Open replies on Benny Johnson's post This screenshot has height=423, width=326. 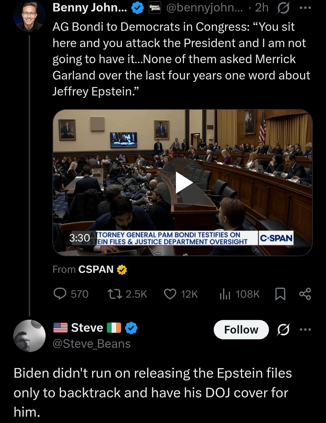[60, 294]
